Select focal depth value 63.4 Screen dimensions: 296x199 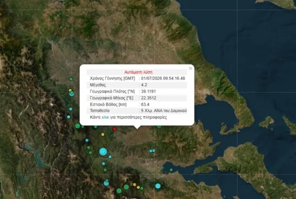(x=145, y=104)
